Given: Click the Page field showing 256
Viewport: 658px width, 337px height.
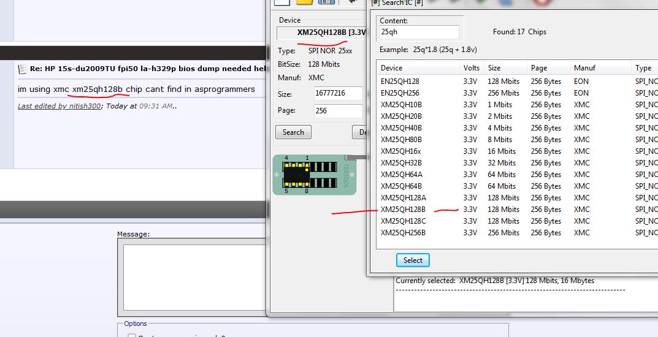Looking at the screenshot, I should [x=339, y=111].
